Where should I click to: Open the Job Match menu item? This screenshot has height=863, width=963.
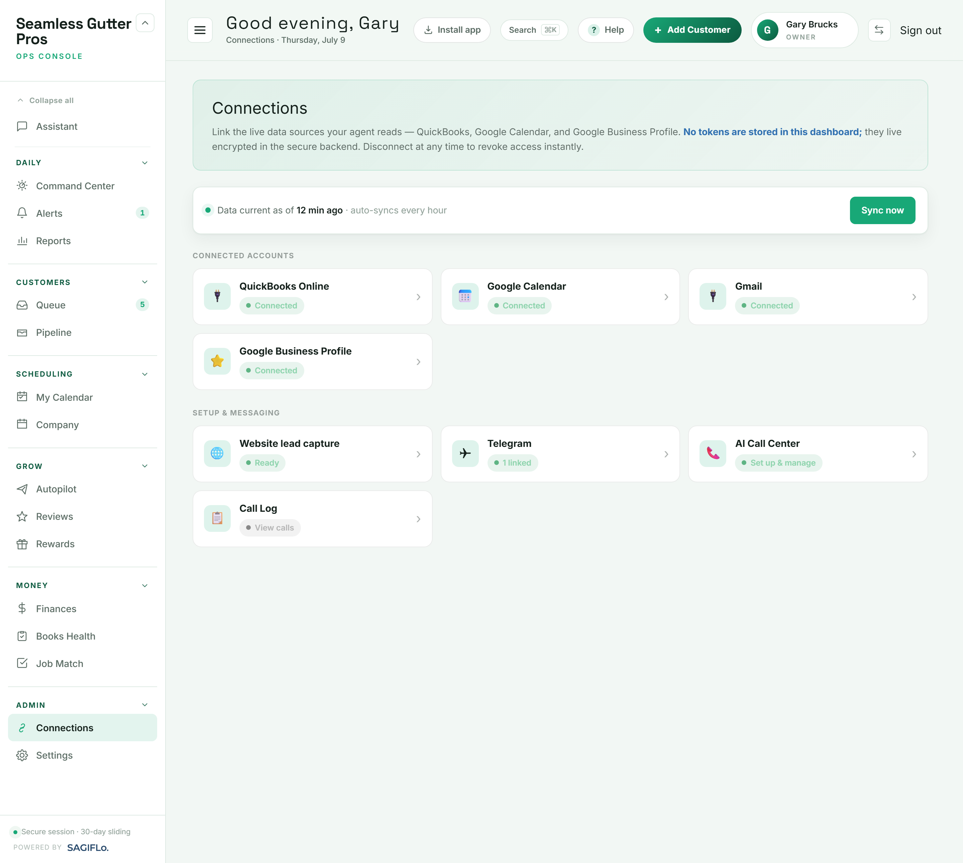(83, 663)
